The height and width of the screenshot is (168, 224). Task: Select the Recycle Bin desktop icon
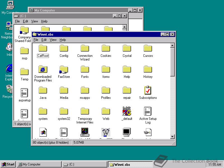coord(9,92)
